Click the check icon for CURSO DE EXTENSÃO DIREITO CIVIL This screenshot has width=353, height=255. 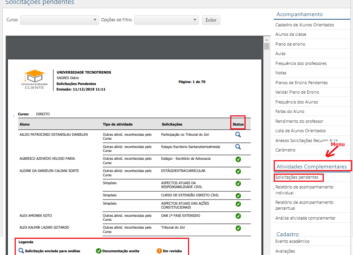238,196
